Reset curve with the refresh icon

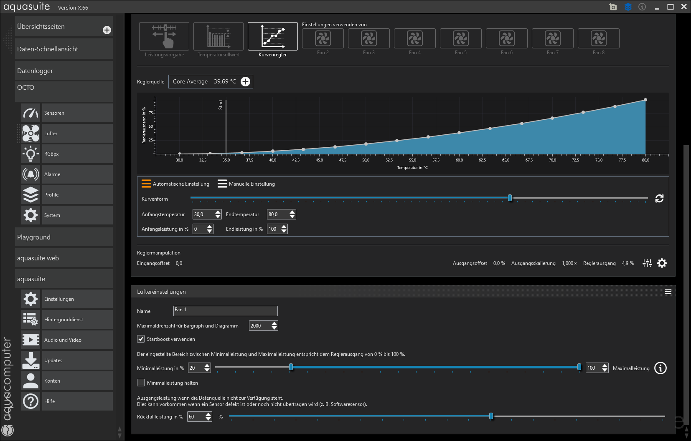click(659, 199)
